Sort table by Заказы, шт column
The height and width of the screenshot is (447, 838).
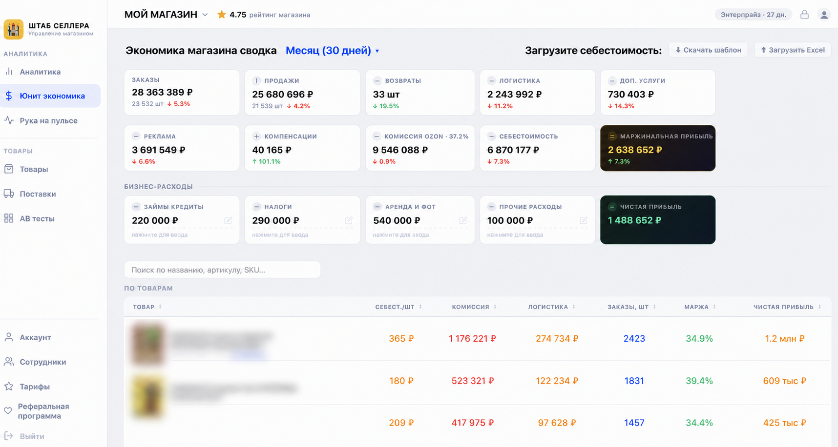(x=632, y=307)
